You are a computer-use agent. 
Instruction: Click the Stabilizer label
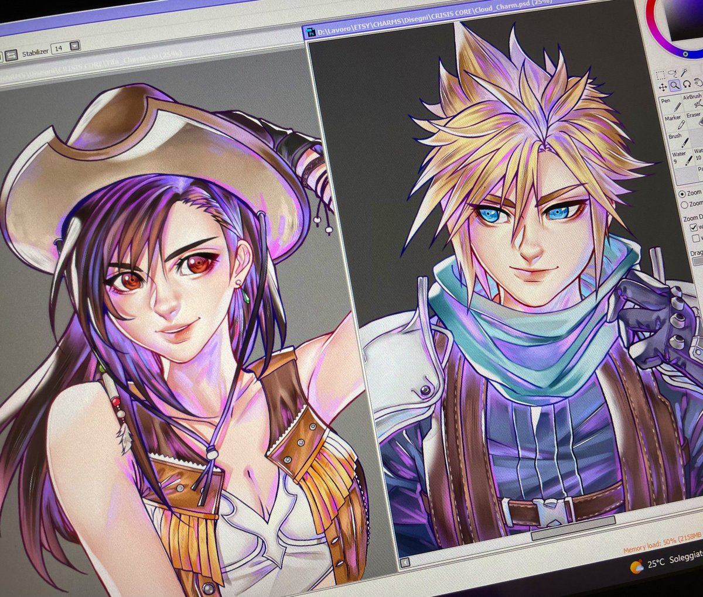35,53
